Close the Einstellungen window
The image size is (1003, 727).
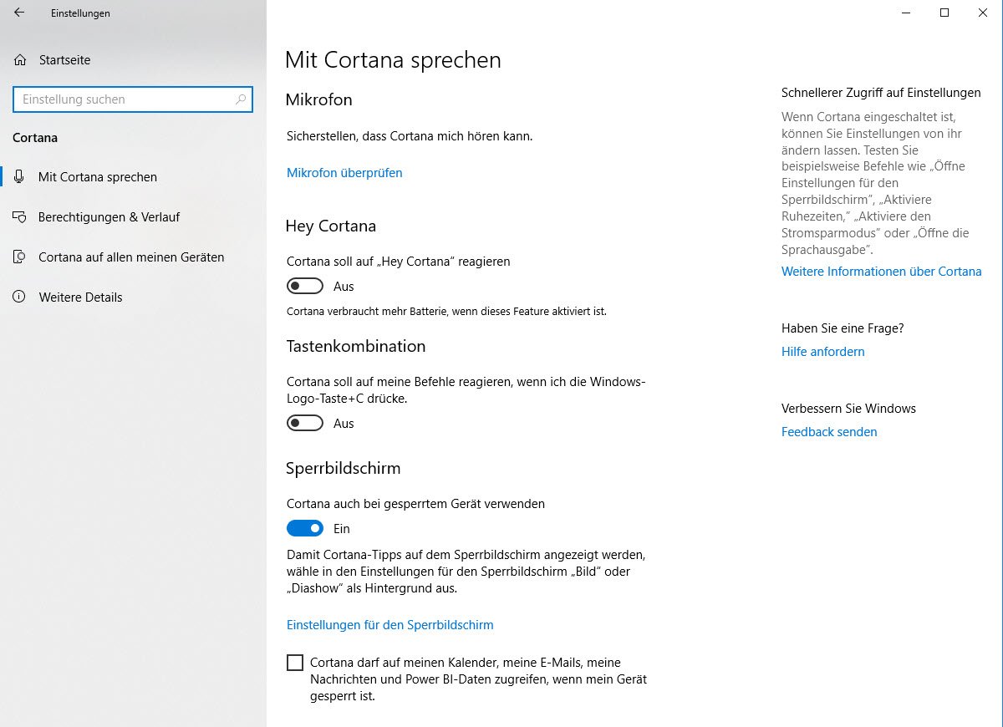click(x=983, y=13)
